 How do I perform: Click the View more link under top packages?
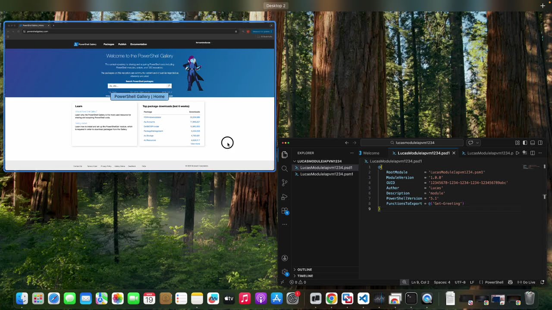tap(195, 144)
